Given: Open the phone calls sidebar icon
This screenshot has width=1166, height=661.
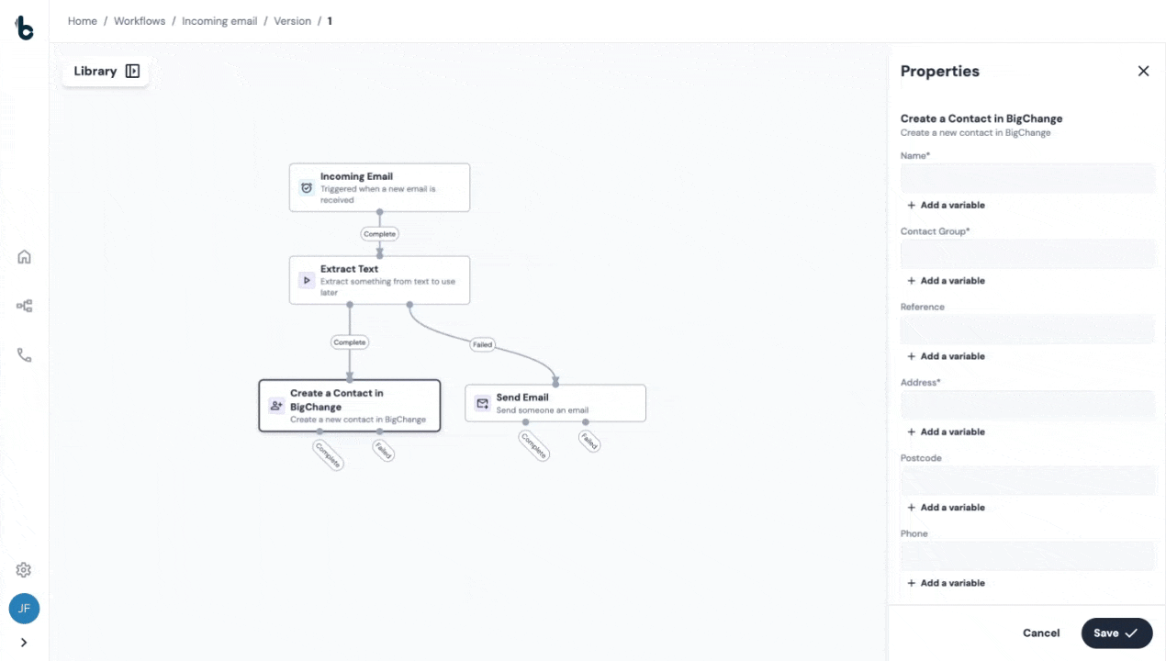Looking at the screenshot, I should pyautogui.click(x=25, y=355).
